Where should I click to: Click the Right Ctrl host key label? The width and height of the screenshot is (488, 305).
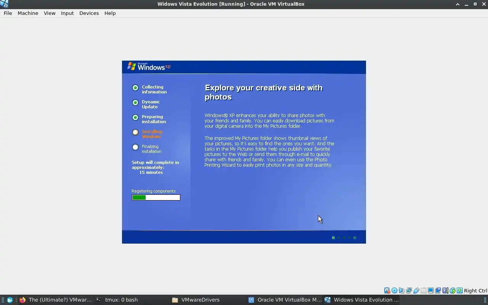(475, 291)
